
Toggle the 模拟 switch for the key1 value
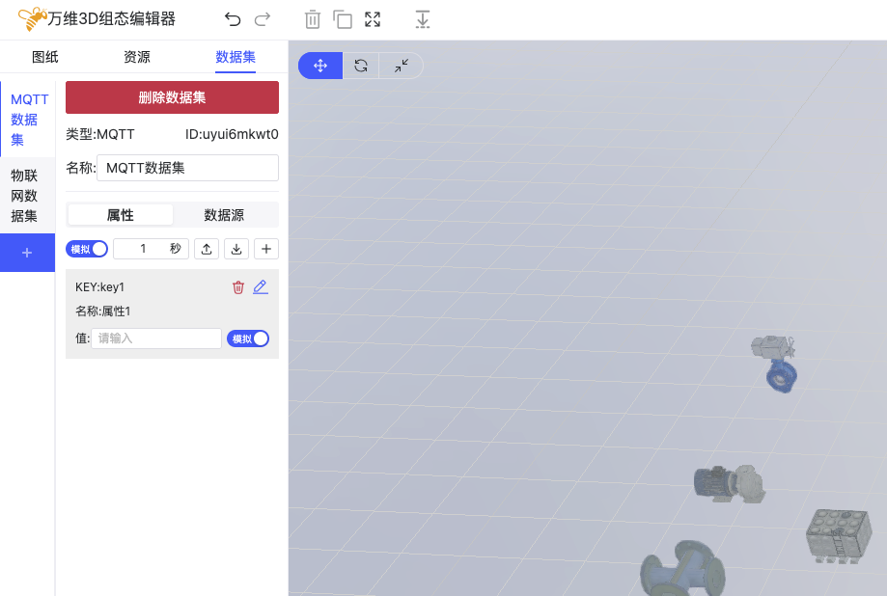tap(248, 339)
